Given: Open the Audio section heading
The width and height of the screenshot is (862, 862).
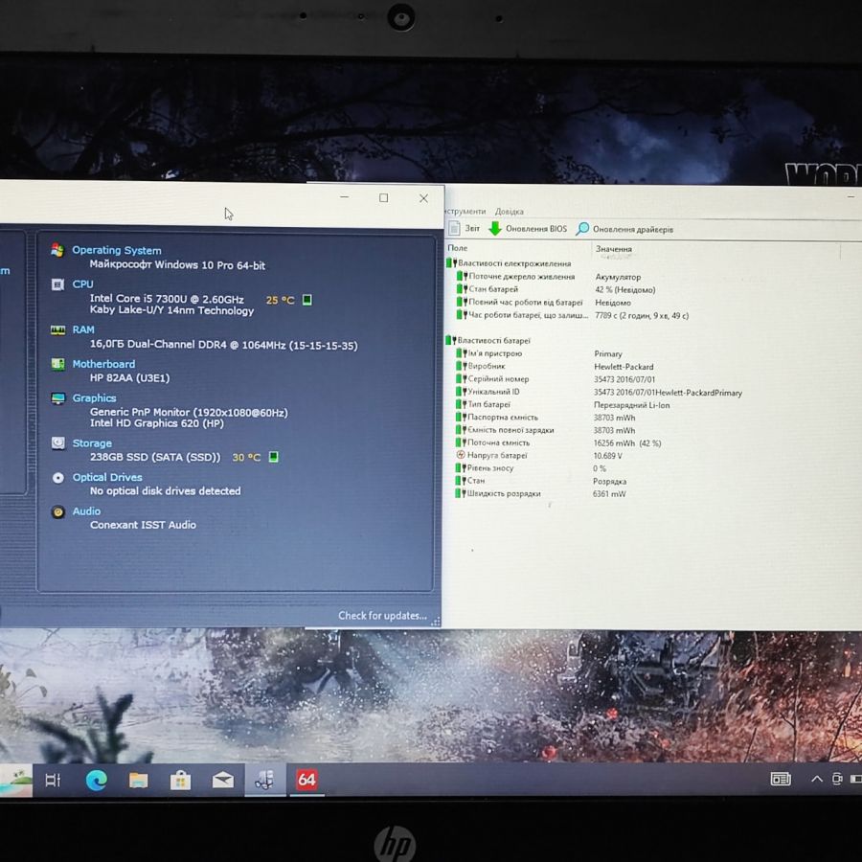Looking at the screenshot, I should coord(86,511).
